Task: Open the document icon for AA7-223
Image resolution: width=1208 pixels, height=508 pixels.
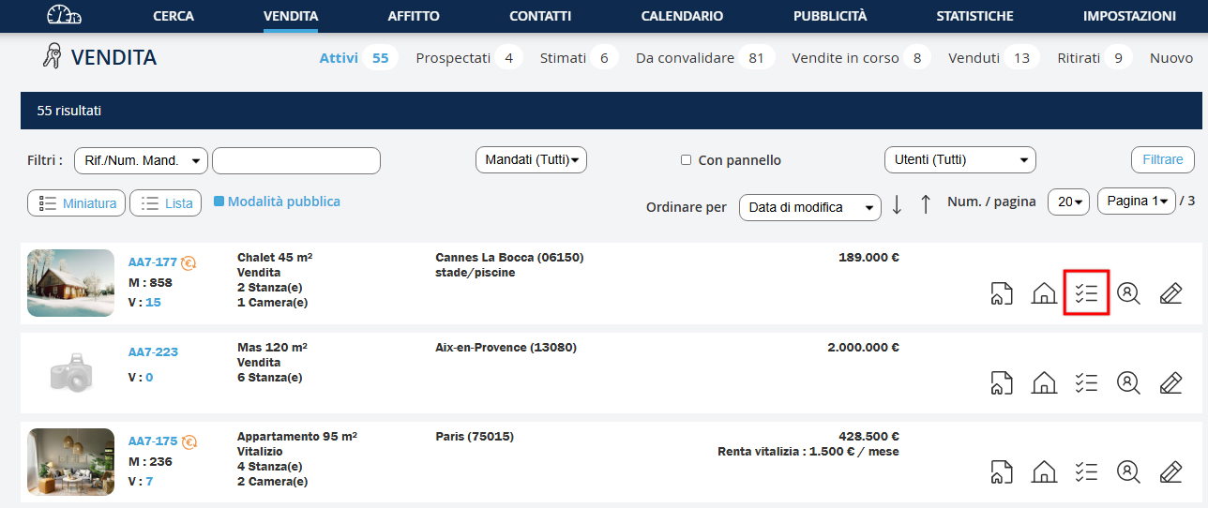Action: pos(1001,382)
